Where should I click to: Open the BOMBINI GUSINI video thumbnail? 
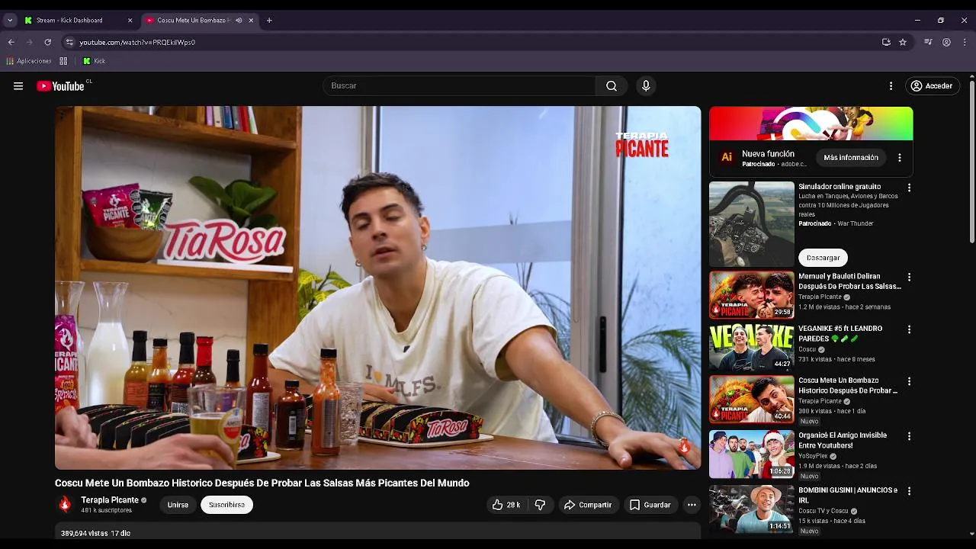pos(752,509)
